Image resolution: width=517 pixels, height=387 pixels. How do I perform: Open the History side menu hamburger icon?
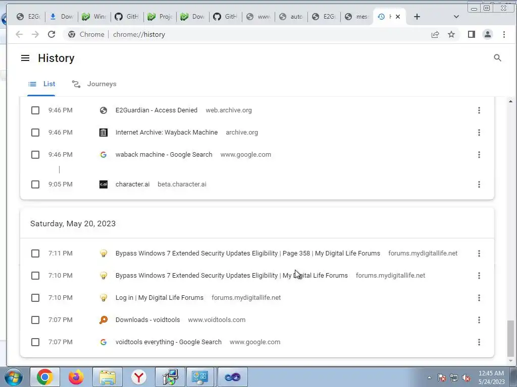[25, 58]
